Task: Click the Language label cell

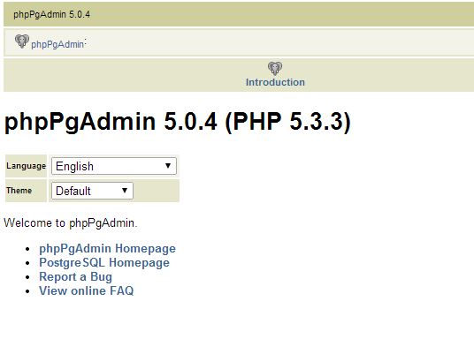Action: pos(26,166)
